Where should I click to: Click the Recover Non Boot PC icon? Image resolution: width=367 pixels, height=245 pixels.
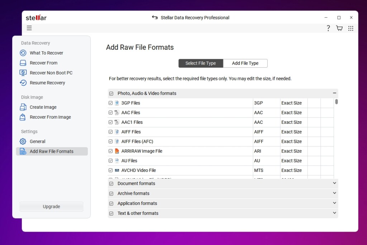point(23,73)
